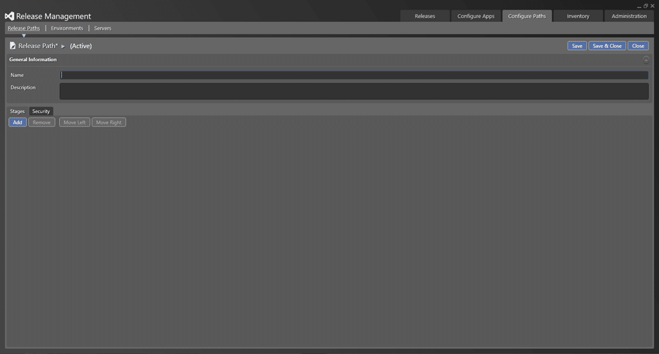Click the Close button beside Save & Close

click(x=638, y=46)
